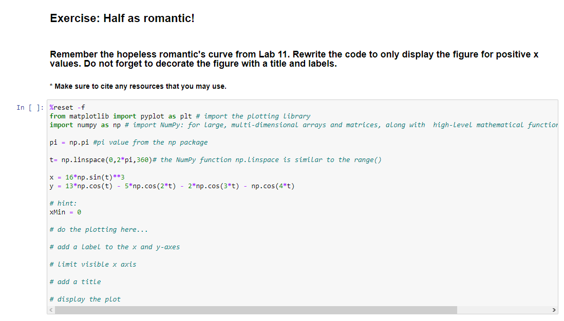Screen dimensions: 564x321
Task: Click the left scrollbar arrow of the code cell
Action: coord(50,310)
